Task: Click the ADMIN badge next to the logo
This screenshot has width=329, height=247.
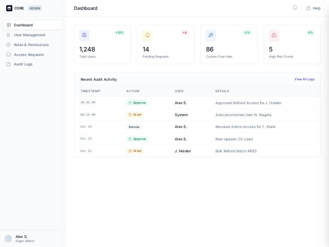Action: (x=35, y=8)
